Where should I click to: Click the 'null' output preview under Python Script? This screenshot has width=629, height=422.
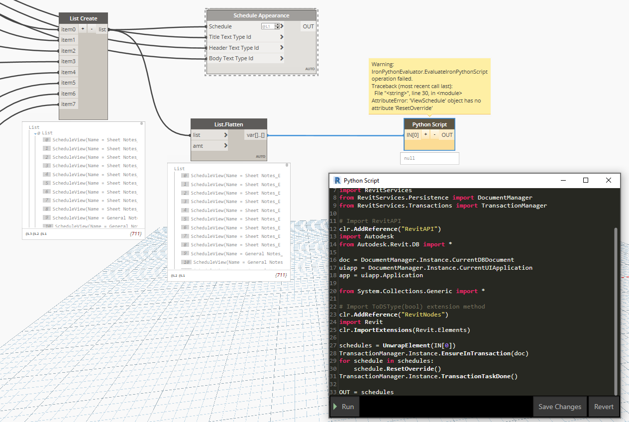(429, 158)
